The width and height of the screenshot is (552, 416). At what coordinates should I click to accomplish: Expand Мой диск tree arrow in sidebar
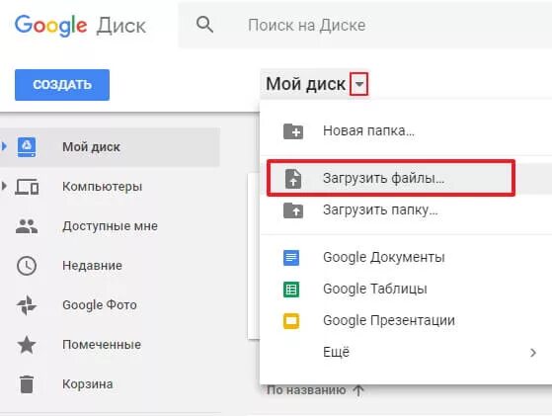(4, 146)
